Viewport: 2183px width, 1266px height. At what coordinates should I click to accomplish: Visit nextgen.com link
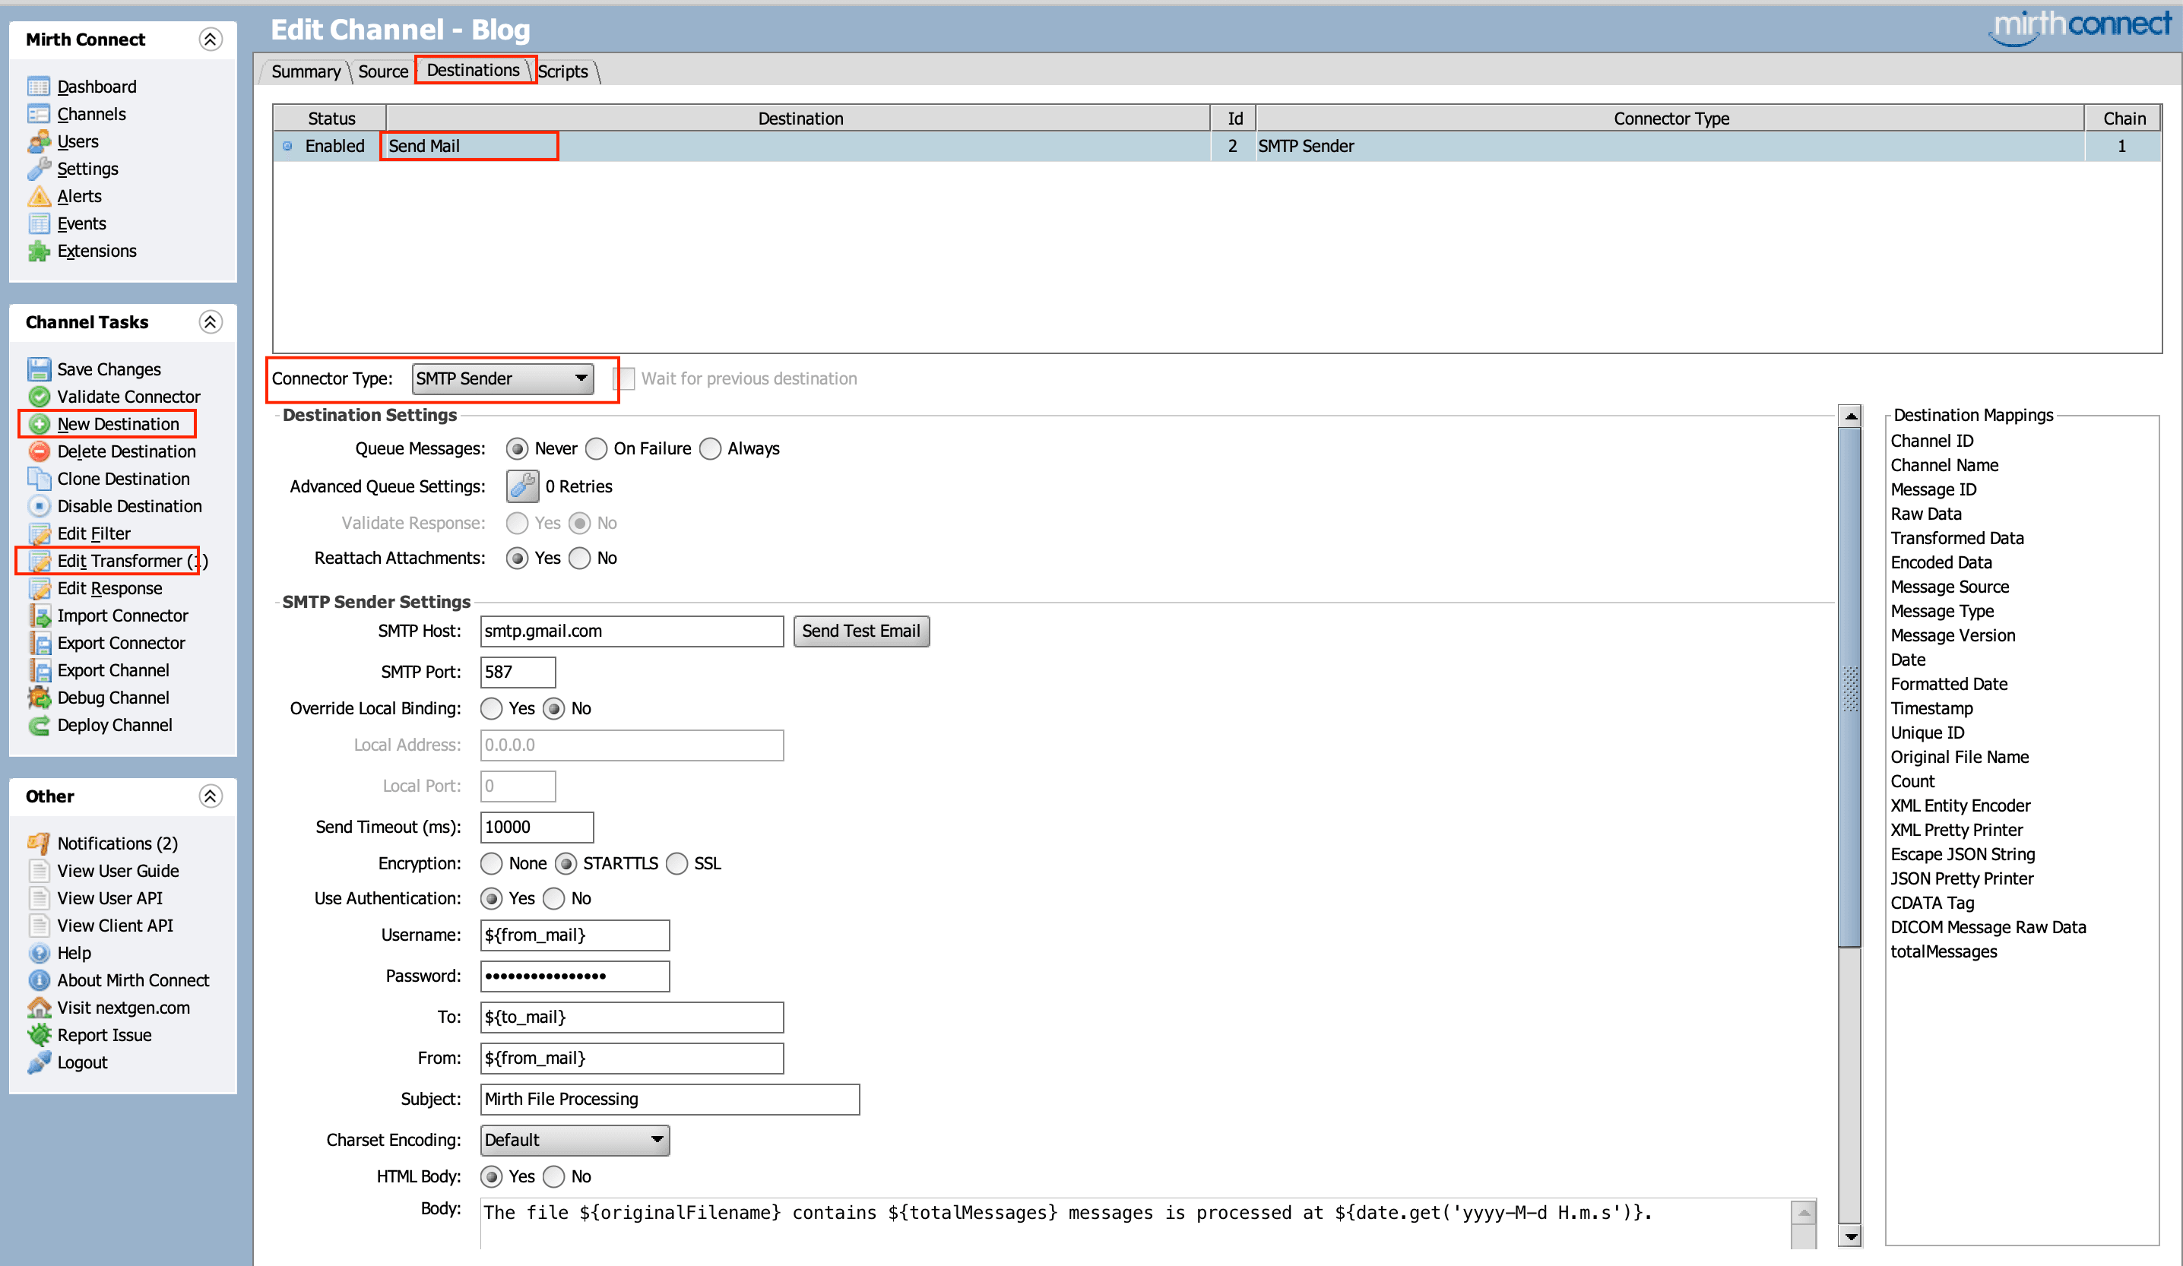124,1008
